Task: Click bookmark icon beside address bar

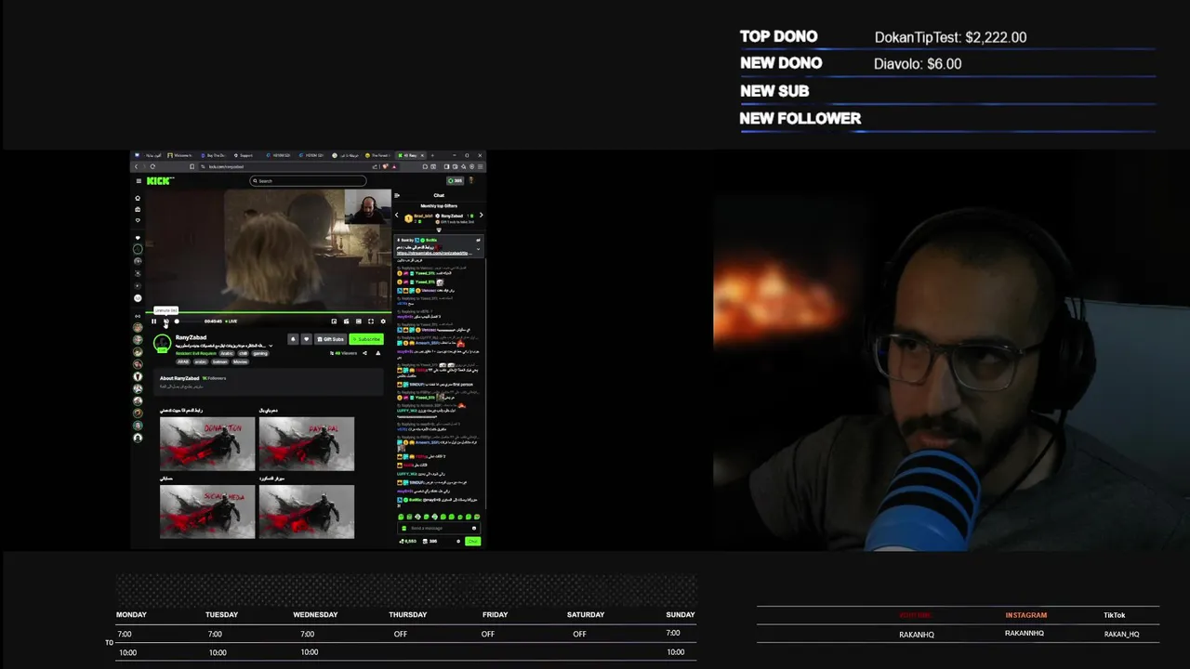Action: point(192,166)
